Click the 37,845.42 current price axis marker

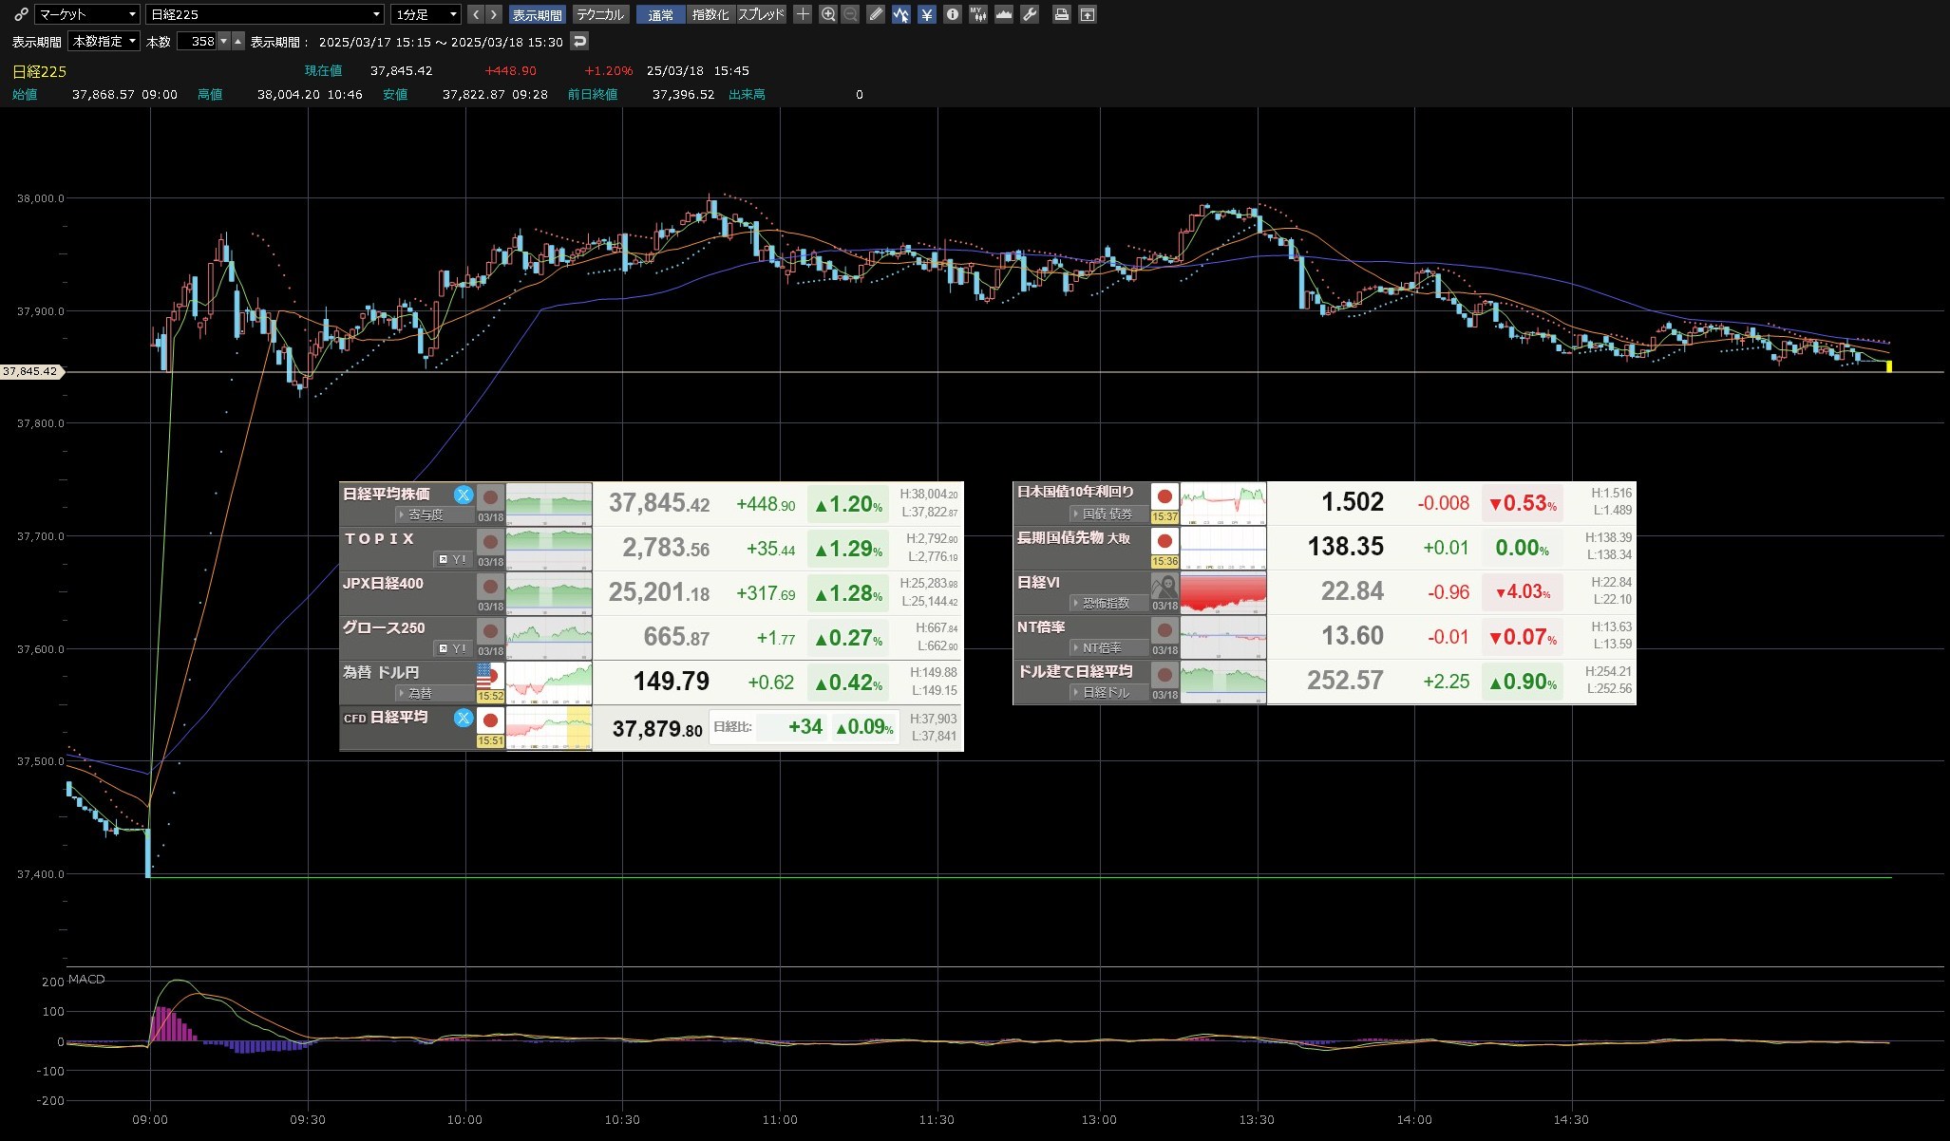tap(30, 371)
